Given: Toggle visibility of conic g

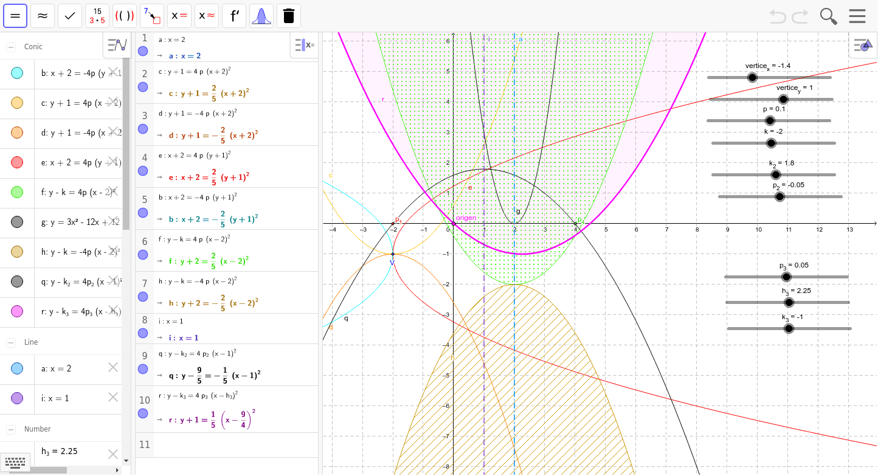Looking at the screenshot, I should point(17,222).
